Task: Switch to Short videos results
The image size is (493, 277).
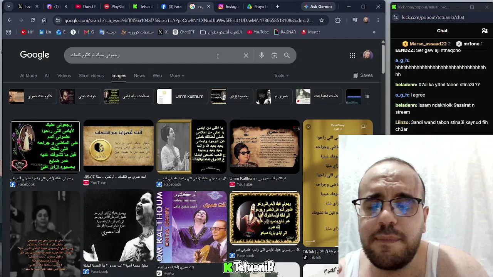Action: [x=91, y=76]
